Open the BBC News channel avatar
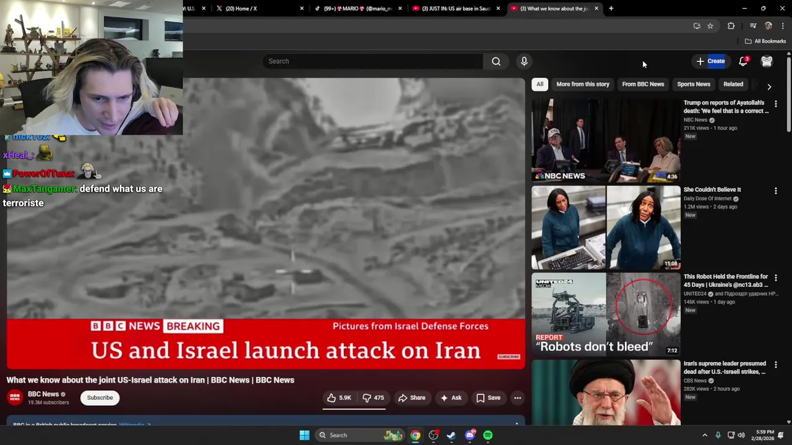Viewport: 792px width, 445px height. click(x=15, y=397)
